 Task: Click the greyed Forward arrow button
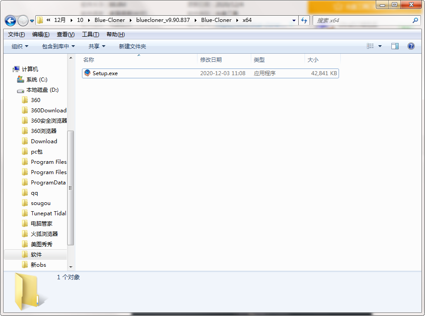click(23, 21)
